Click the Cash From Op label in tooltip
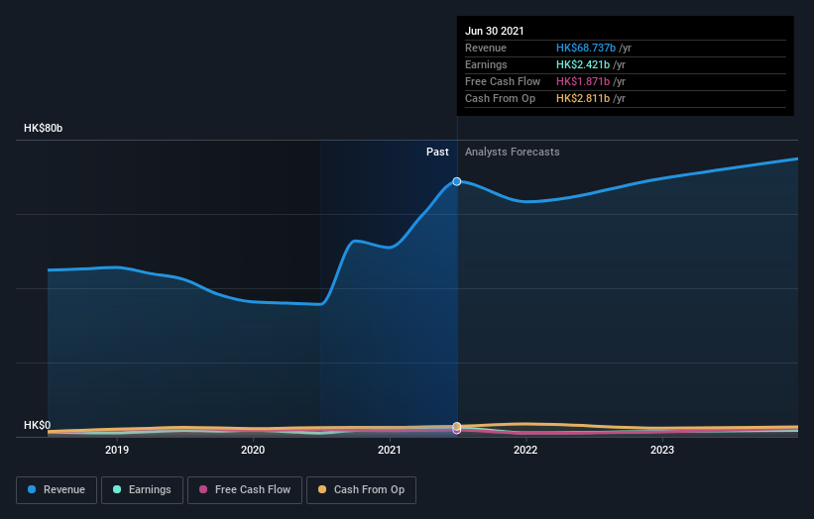814x519 pixels. (x=501, y=98)
